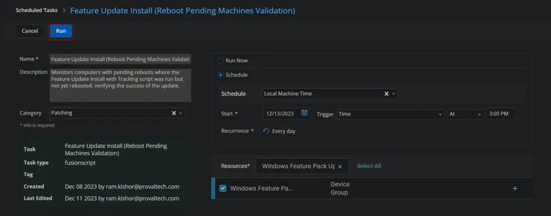Image resolution: width=551 pixels, height=216 pixels.
Task: Expand the Category dropdown arrow
Action: click(x=181, y=113)
